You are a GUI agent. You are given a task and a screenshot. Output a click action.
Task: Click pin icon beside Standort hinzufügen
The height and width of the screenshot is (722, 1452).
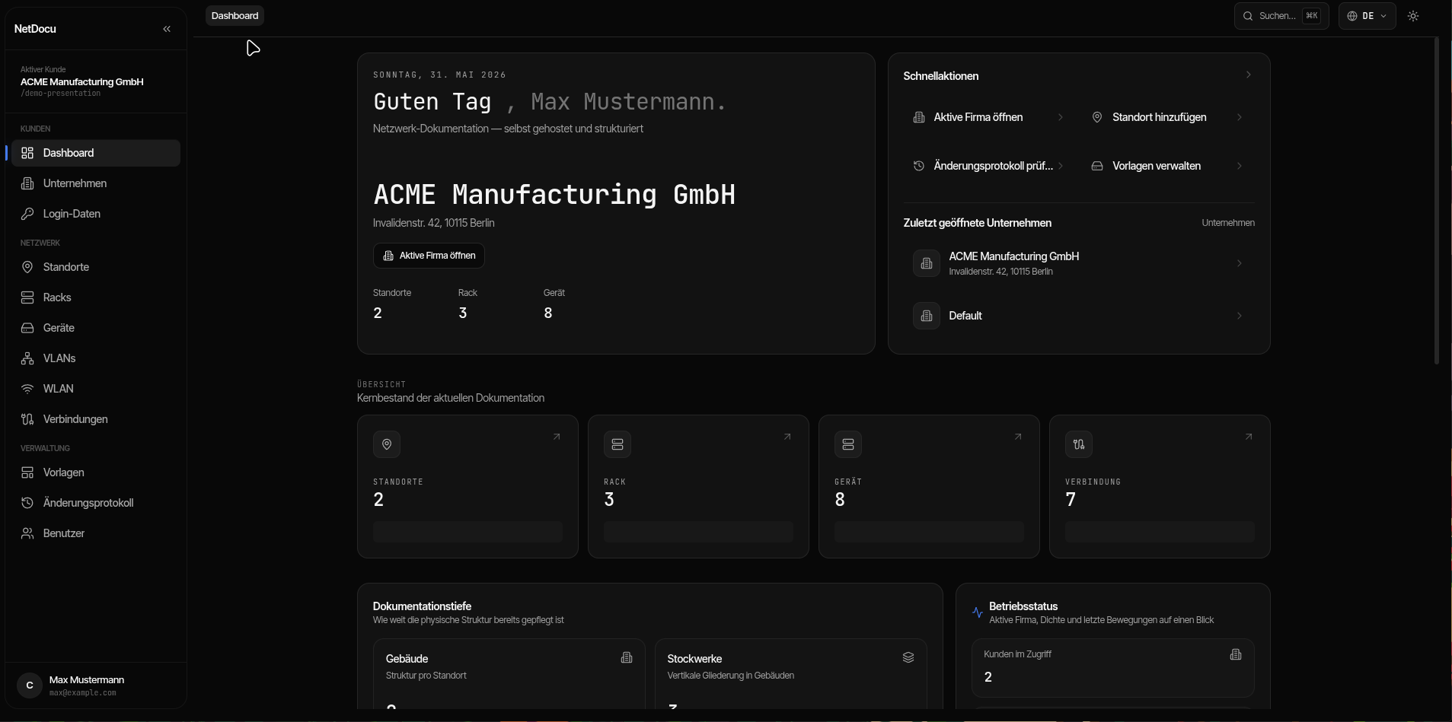tap(1097, 117)
